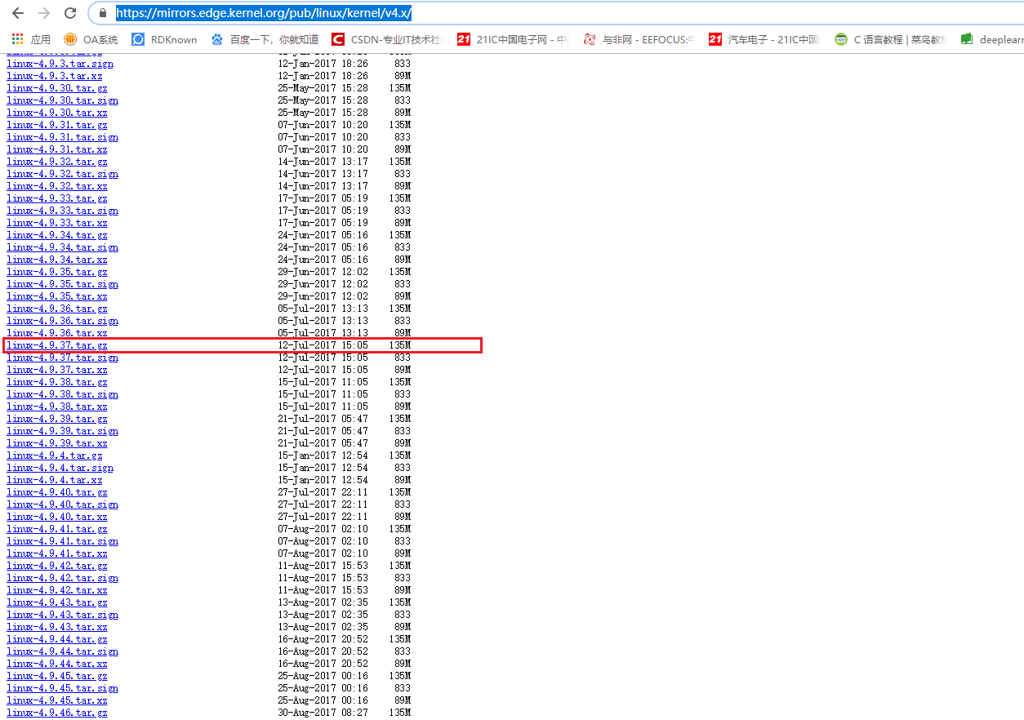The height and width of the screenshot is (720, 1024).
Task: Click the browser forward arrow
Action: [44, 13]
